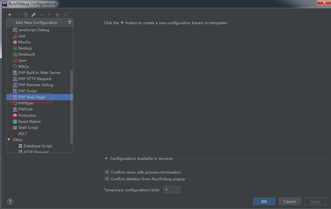Select the NW.js configuration icon
This screenshot has width=331, height=209.
point(15,67)
